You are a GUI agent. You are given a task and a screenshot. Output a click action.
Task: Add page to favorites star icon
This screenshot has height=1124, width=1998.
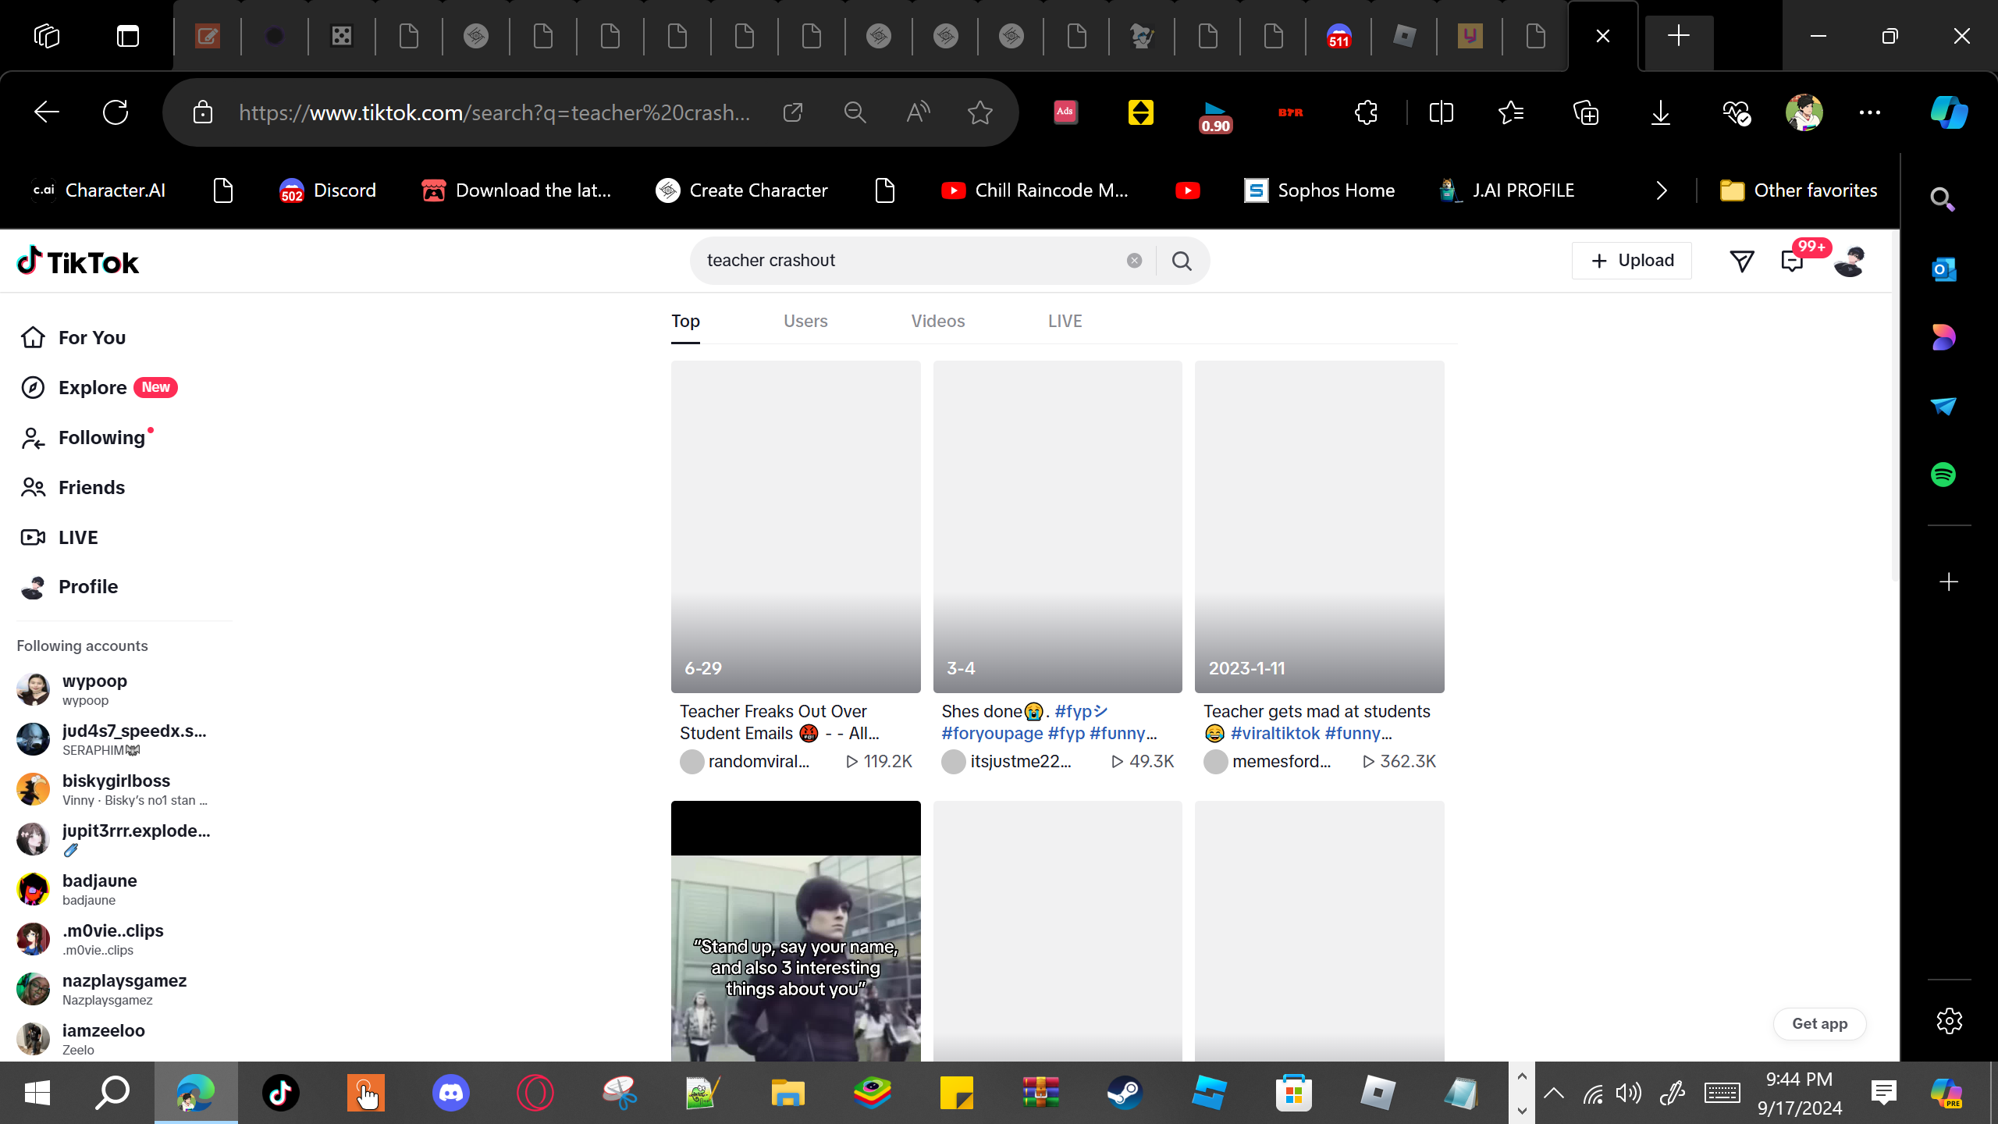(x=979, y=112)
